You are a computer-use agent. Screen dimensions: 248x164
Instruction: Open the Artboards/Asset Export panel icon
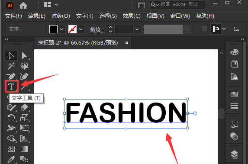[234, 124]
